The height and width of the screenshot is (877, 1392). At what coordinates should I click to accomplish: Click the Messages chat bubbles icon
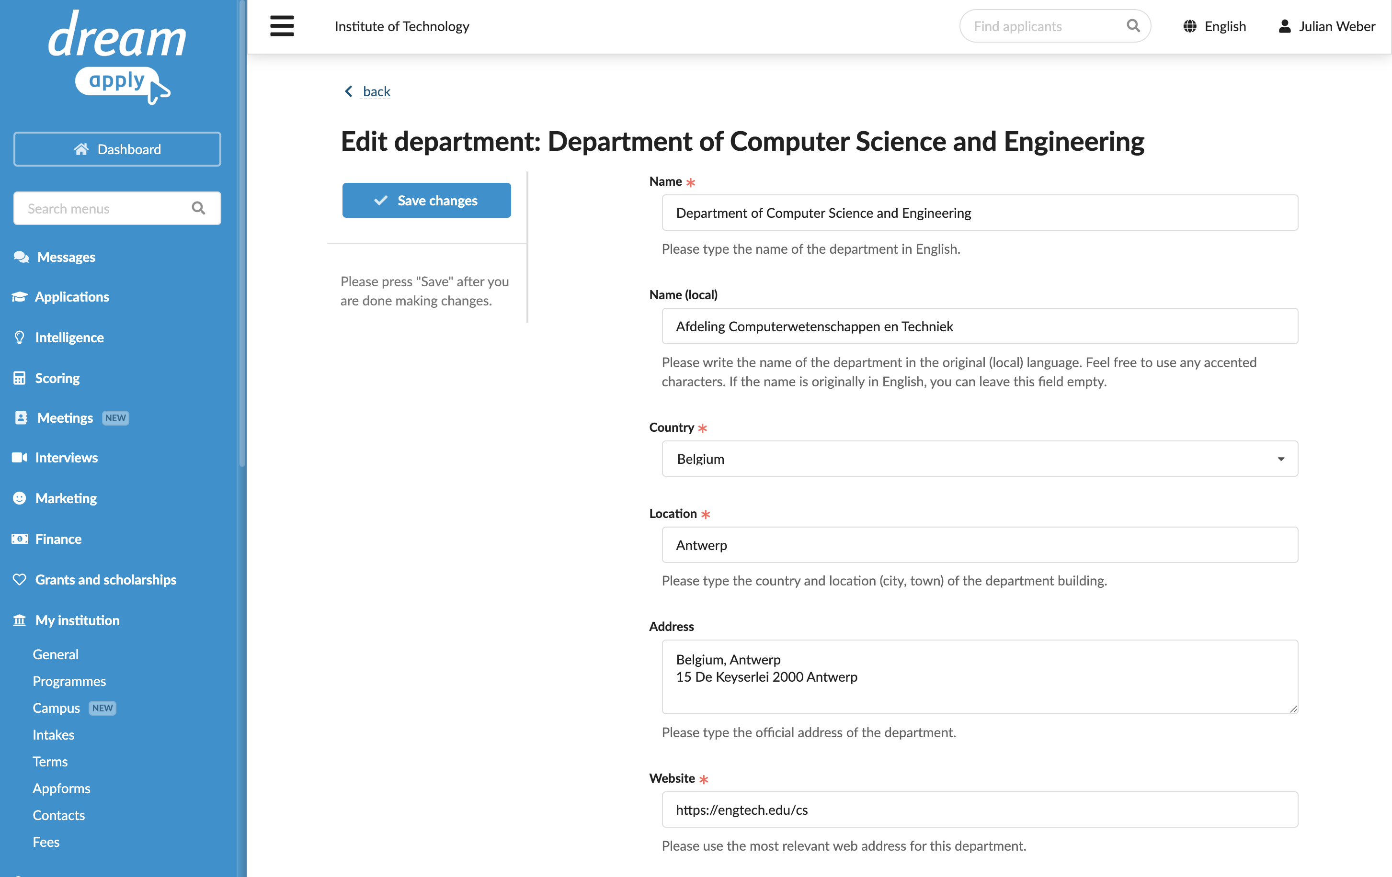pos(21,257)
